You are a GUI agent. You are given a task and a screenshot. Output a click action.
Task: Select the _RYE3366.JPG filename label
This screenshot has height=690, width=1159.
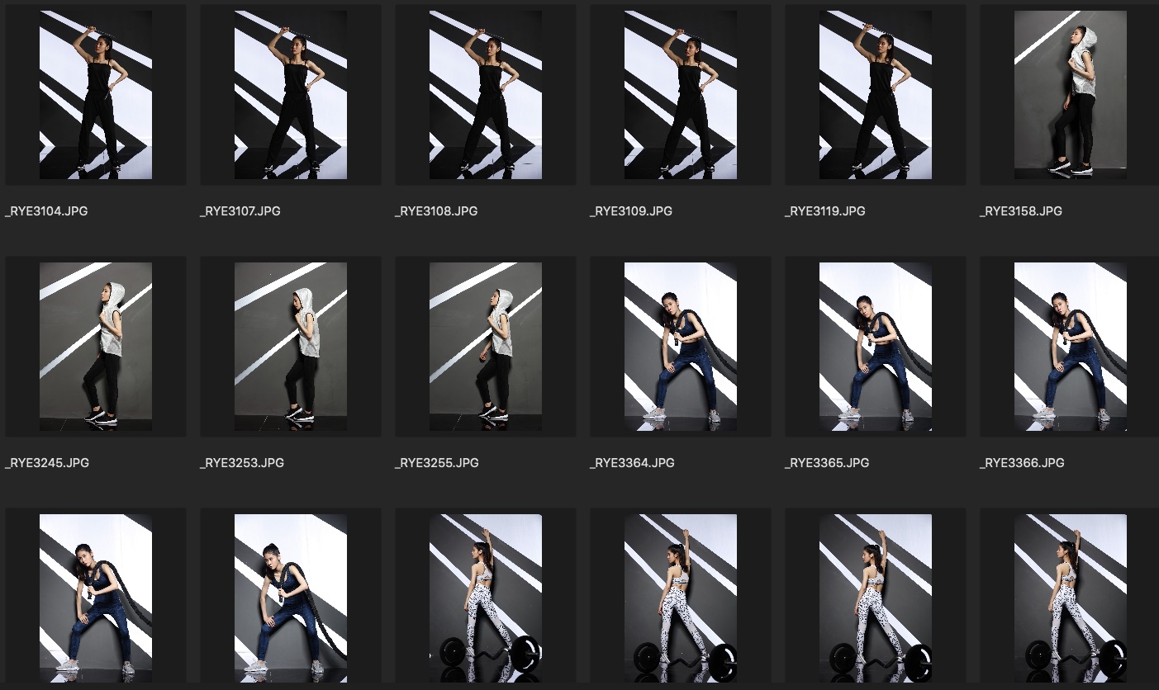coord(1022,463)
